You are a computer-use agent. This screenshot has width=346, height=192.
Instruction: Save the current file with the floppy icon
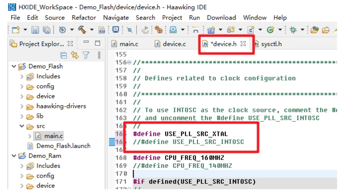pyautogui.click(x=35, y=30)
